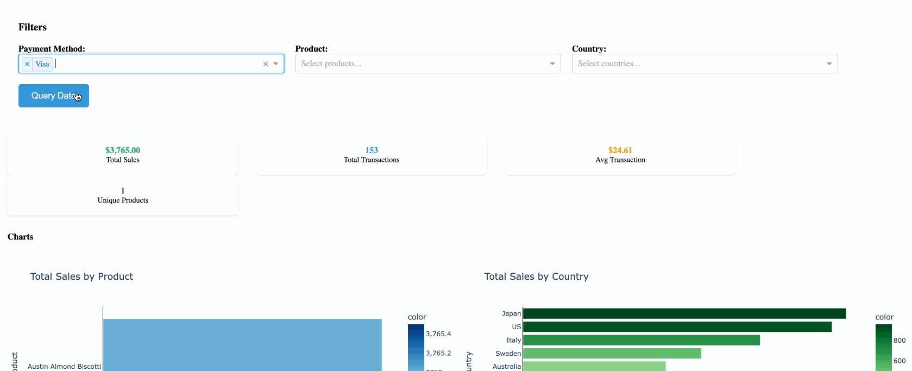
Task: Click the Visa tag label
Action: point(42,64)
